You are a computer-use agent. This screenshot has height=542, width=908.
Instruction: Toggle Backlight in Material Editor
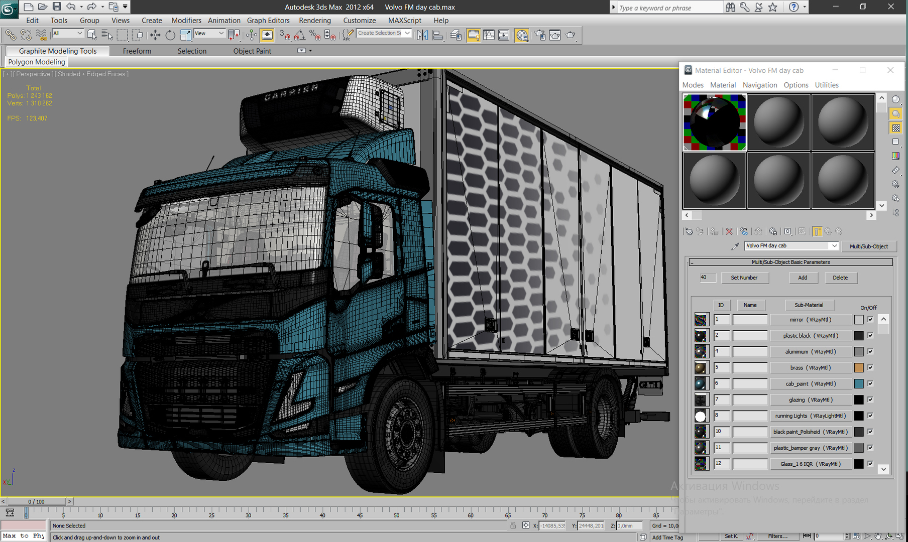(895, 114)
